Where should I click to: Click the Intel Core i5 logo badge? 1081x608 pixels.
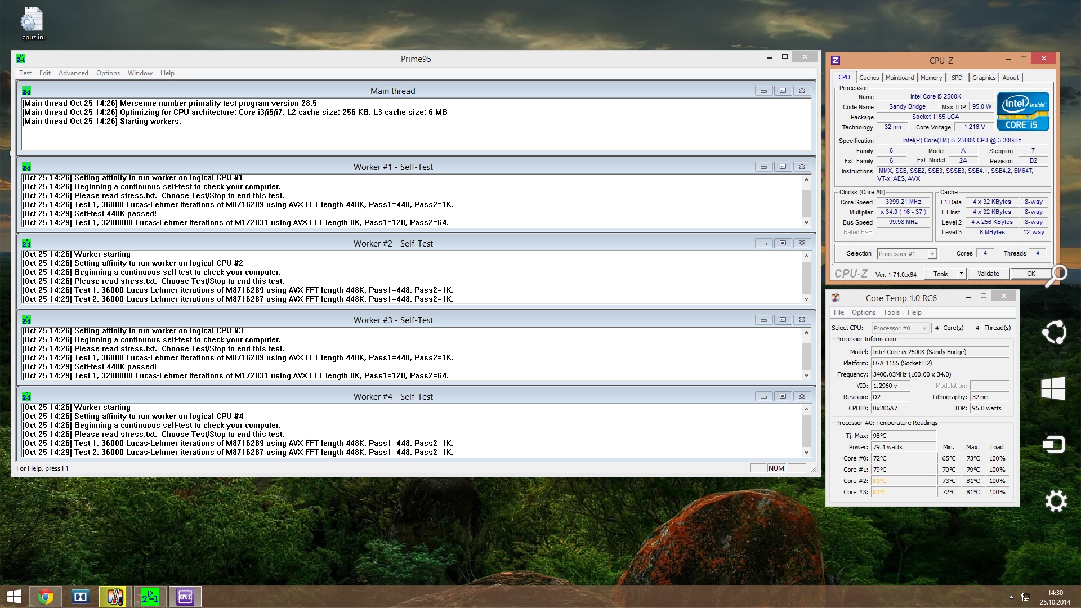point(1023,111)
